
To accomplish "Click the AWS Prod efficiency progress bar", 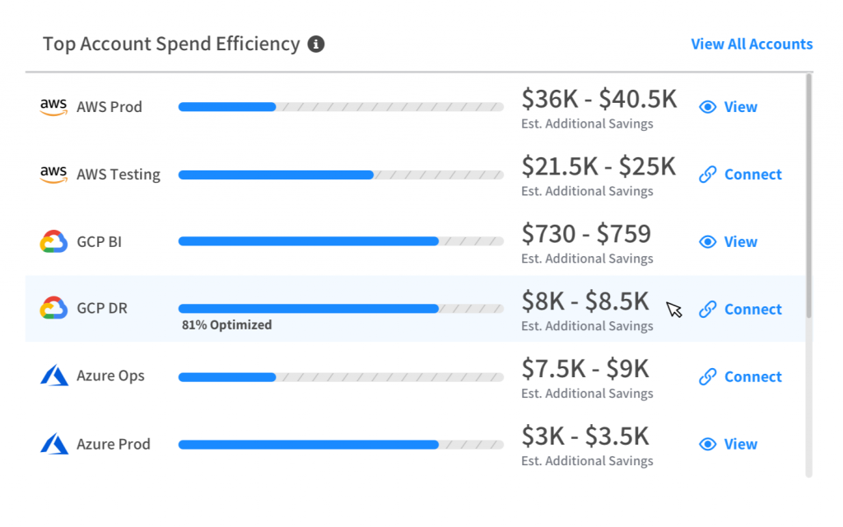I will (x=341, y=107).
